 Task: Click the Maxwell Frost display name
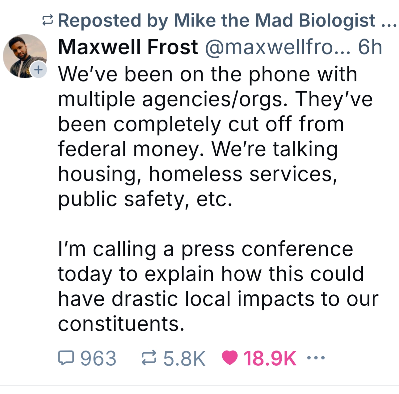[128, 47]
